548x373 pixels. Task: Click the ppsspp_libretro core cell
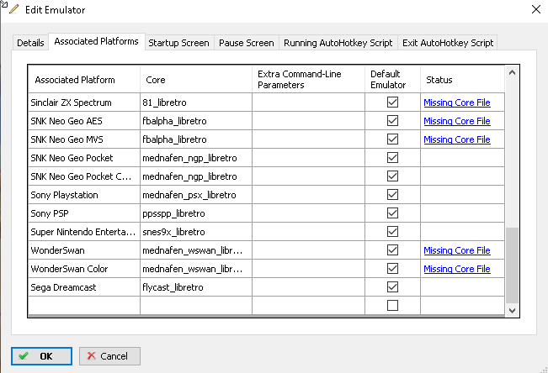196,213
